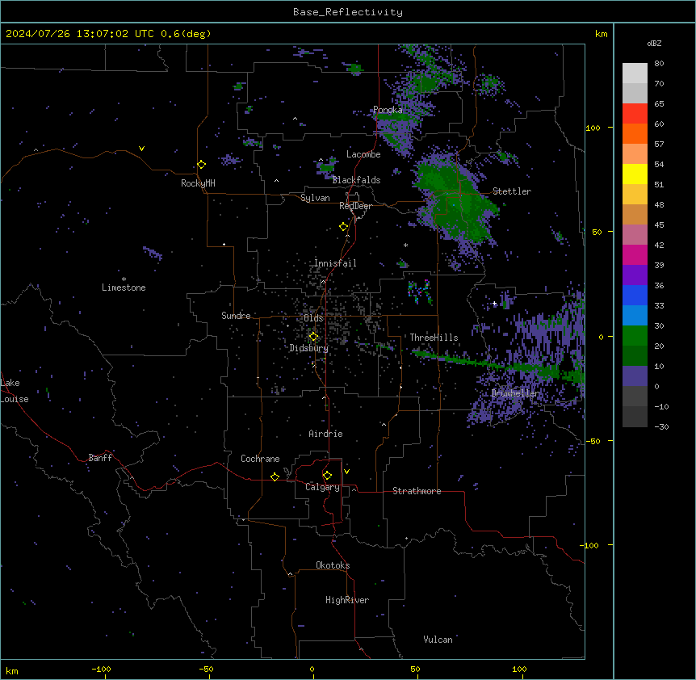
Task: Select the yellow diamond marker below RedDeer
Action: coord(343,227)
